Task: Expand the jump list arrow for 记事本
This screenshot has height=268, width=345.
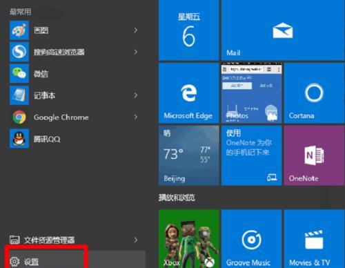Action: (136, 95)
